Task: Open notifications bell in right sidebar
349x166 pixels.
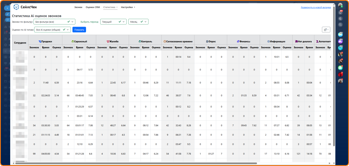Action: click(x=340, y=12)
